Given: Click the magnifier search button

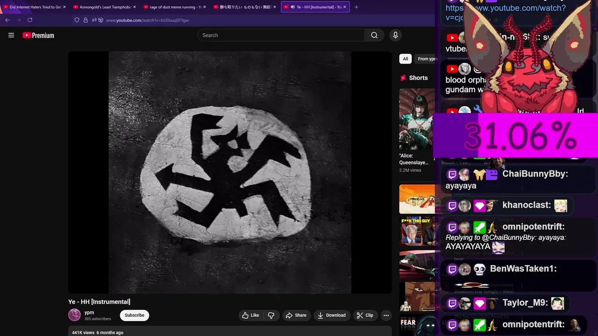Looking at the screenshot, I should click(x=374, y=35).
